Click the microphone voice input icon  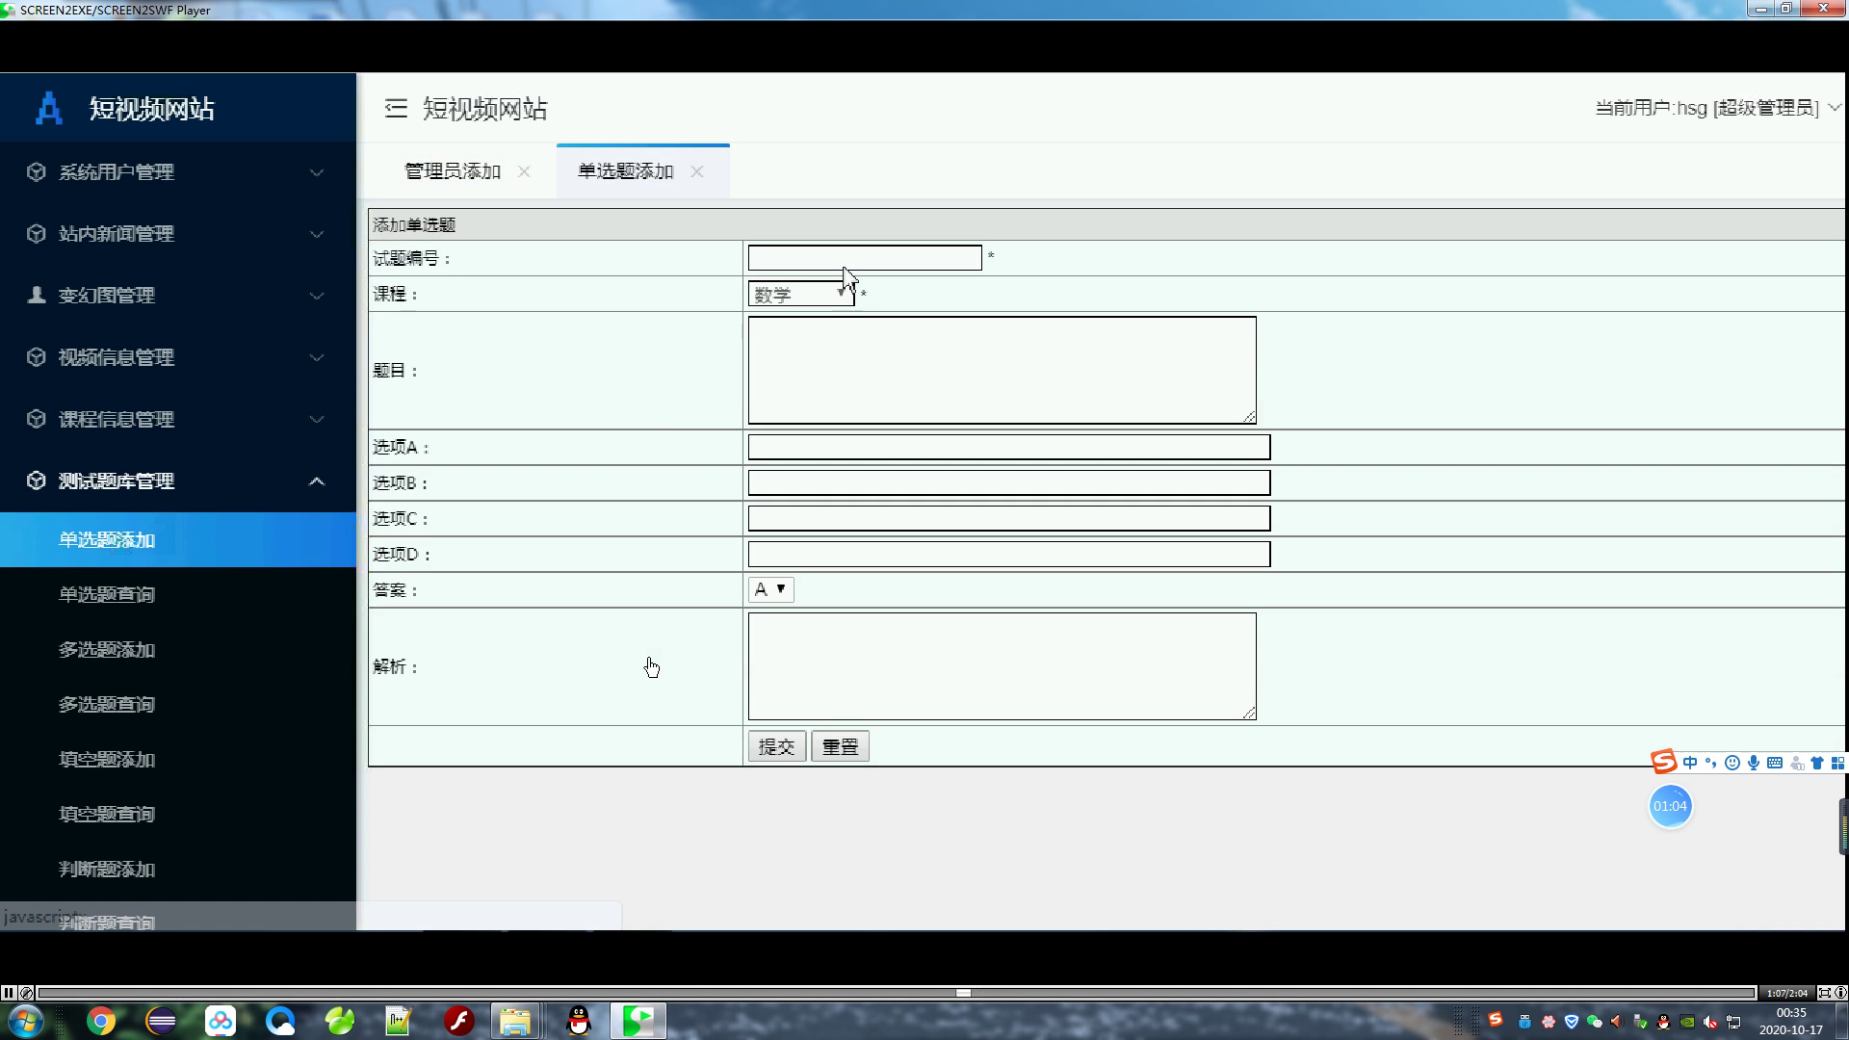click(x=1754, y=763)
